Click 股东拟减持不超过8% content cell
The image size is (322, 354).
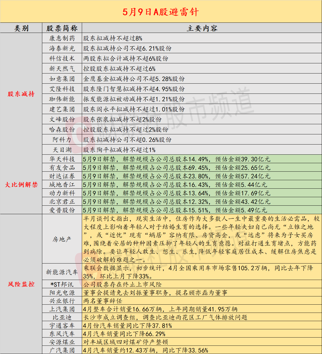pos(202,38)
